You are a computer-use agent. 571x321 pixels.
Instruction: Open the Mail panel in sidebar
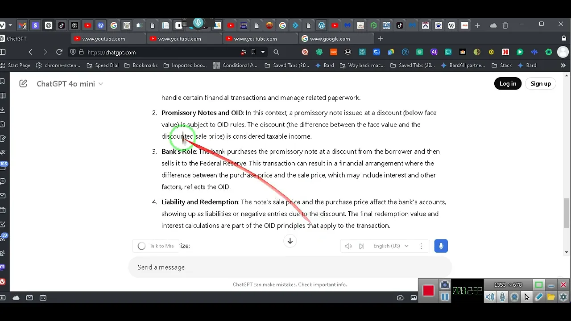[3, 196]
